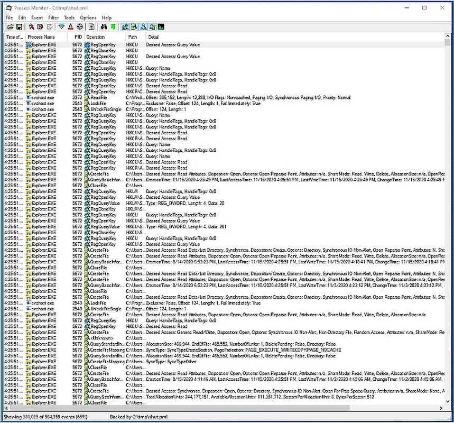Click the Include Process From Window crosshair icon
The image size is (454, 423).
(80, 27)
